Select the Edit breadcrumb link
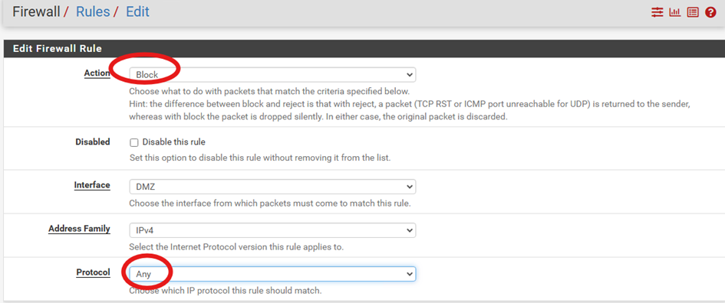The image size is (725, 303). point(138,11)
